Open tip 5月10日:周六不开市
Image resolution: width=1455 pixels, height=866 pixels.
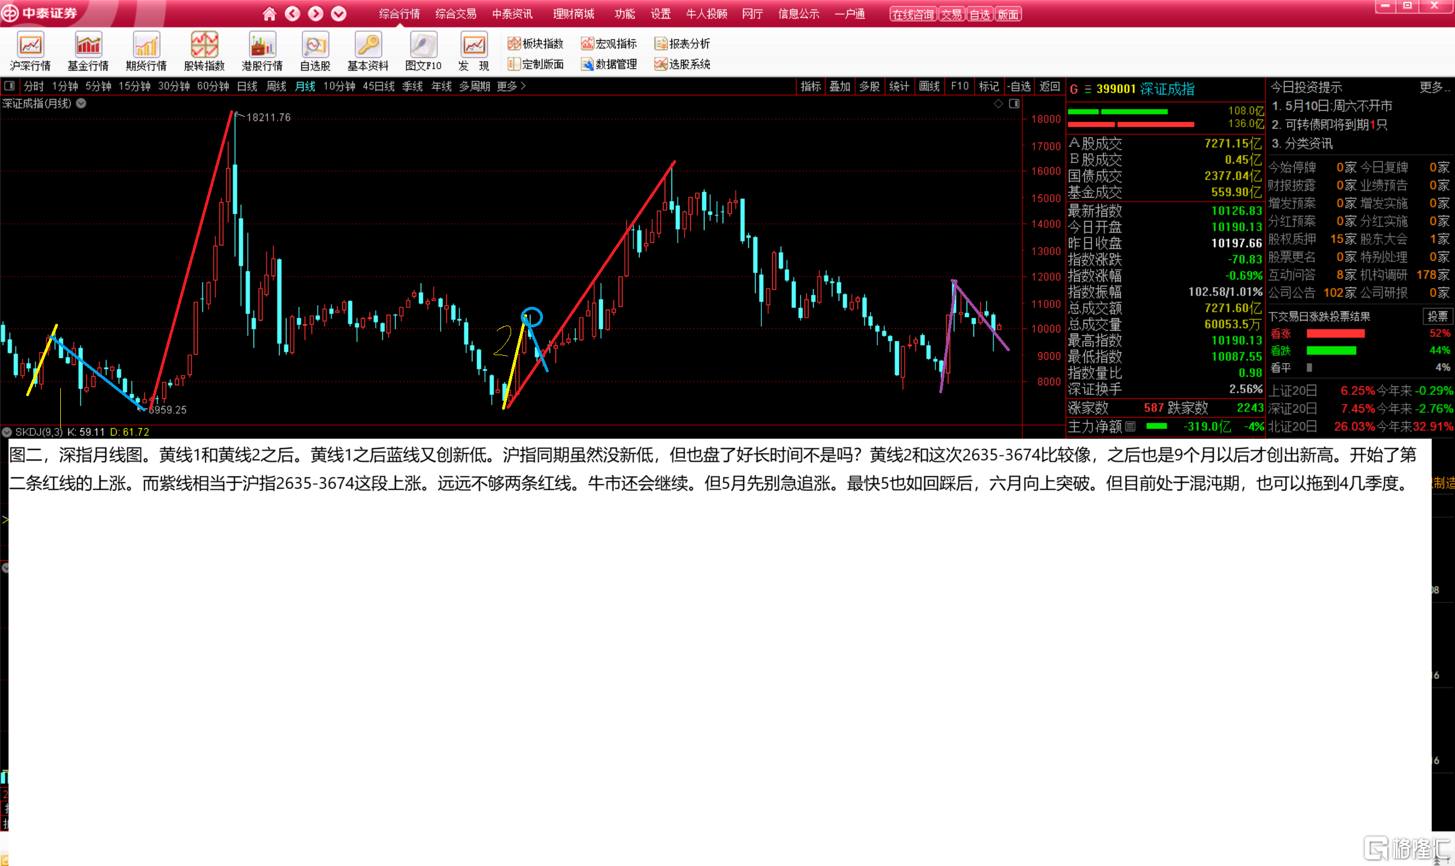pyautogui.click(x=1332, y=106)
